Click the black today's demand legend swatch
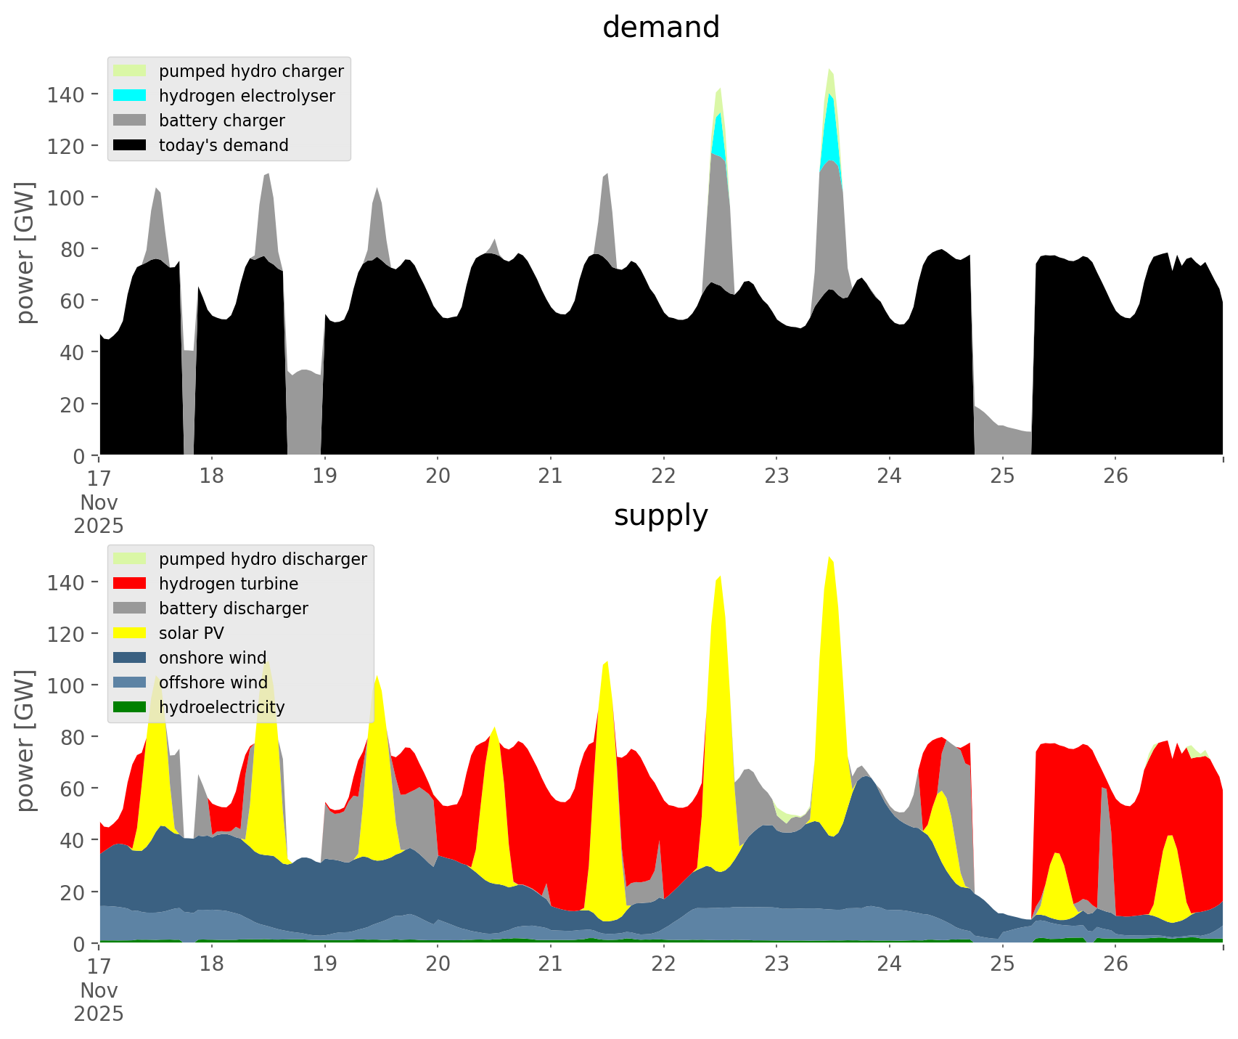Viewport: 1238px width, 1039px height. click(x=130, y=145)
